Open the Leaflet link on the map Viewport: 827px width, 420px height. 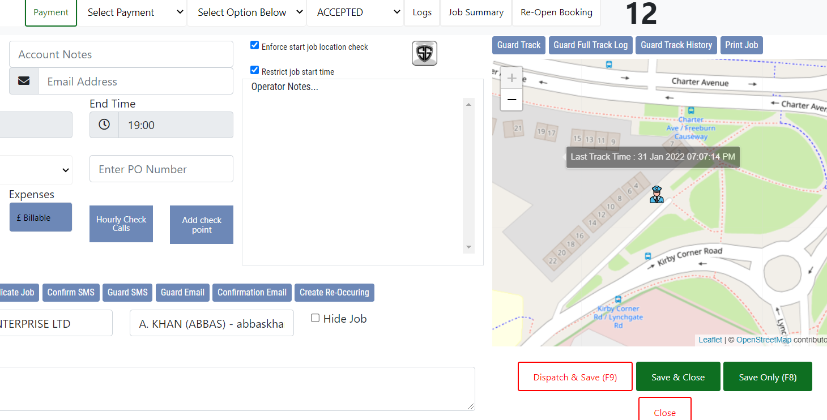(x=710, y=340)
